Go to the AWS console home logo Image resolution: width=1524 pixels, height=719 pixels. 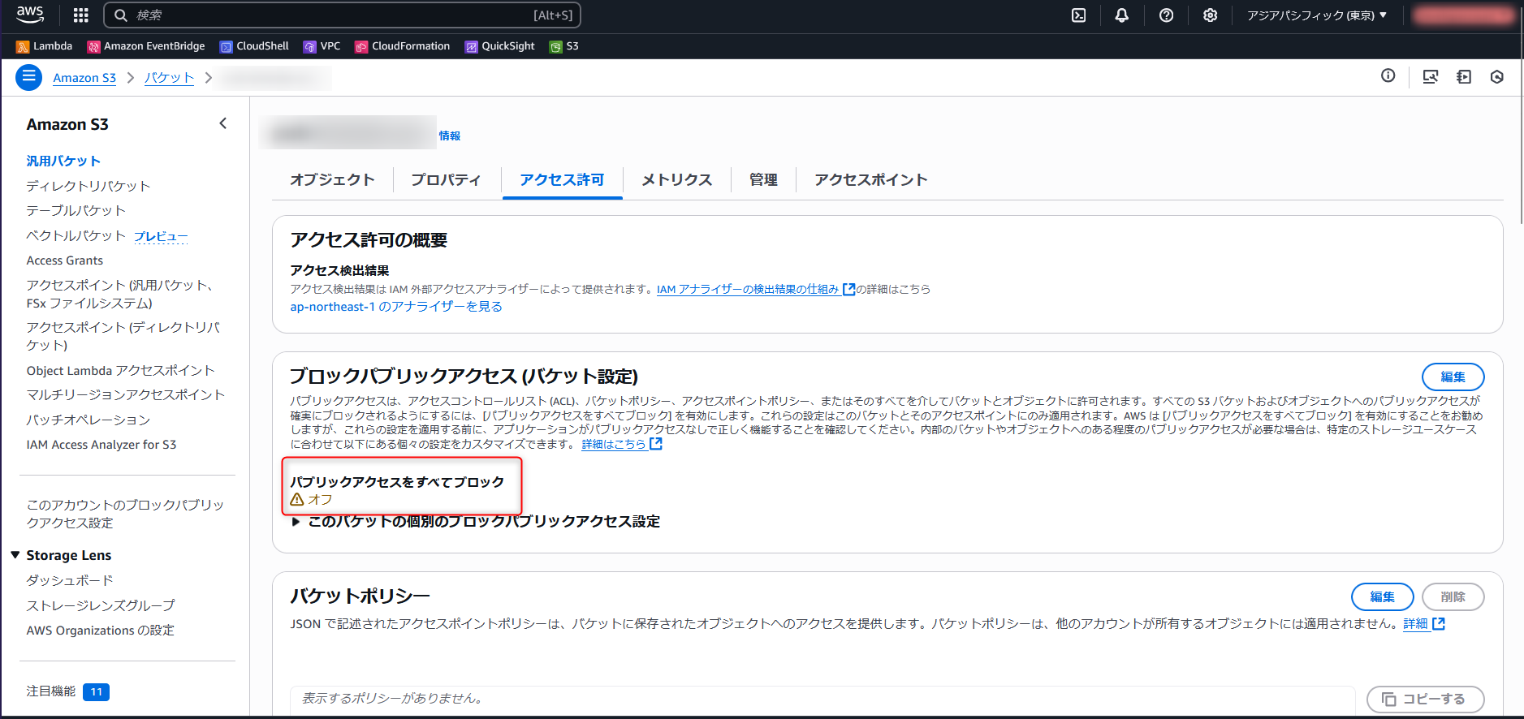pyautogui.click(x=30, y=15)
